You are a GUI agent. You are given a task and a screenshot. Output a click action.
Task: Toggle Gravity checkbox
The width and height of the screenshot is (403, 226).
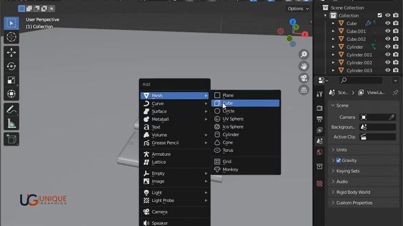[x=339, y=161]
